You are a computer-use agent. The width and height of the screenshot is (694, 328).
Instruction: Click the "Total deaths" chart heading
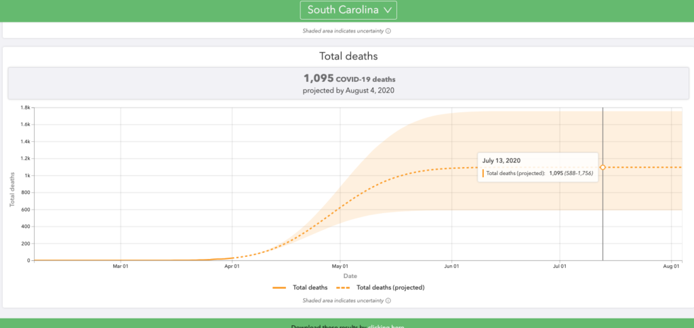point(348,57)
